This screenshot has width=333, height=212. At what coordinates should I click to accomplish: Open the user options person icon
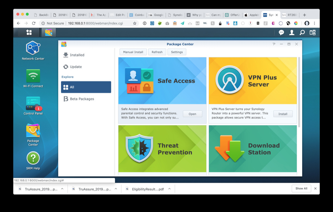(292, 32)
